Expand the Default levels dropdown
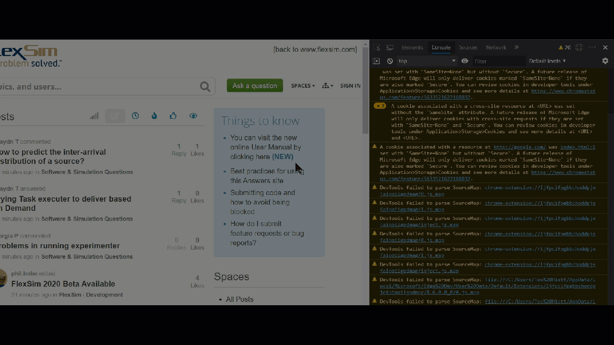614x345 pixels. coord(547,61)
